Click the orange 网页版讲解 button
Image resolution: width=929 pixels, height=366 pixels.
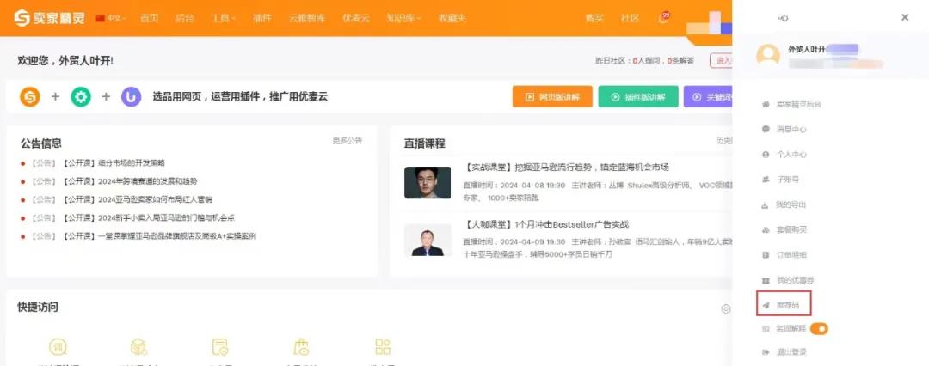tap(552, 96)
